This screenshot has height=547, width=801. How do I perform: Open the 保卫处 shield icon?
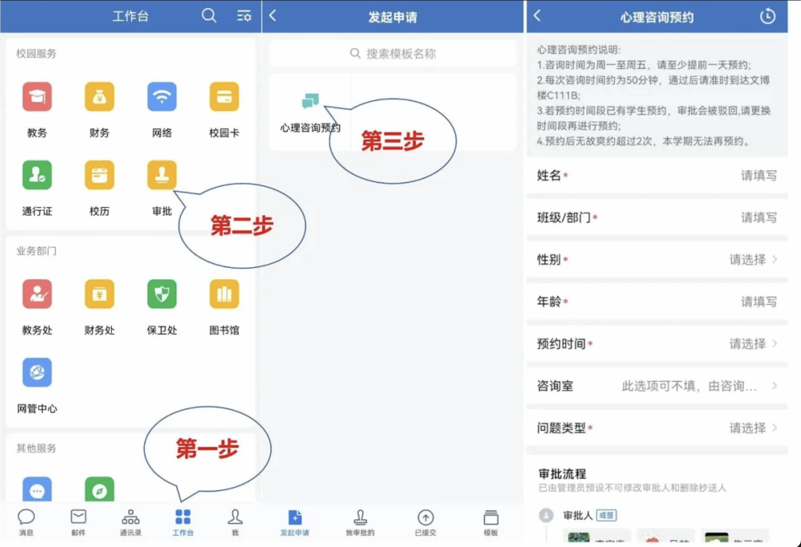tap(162, 294)
